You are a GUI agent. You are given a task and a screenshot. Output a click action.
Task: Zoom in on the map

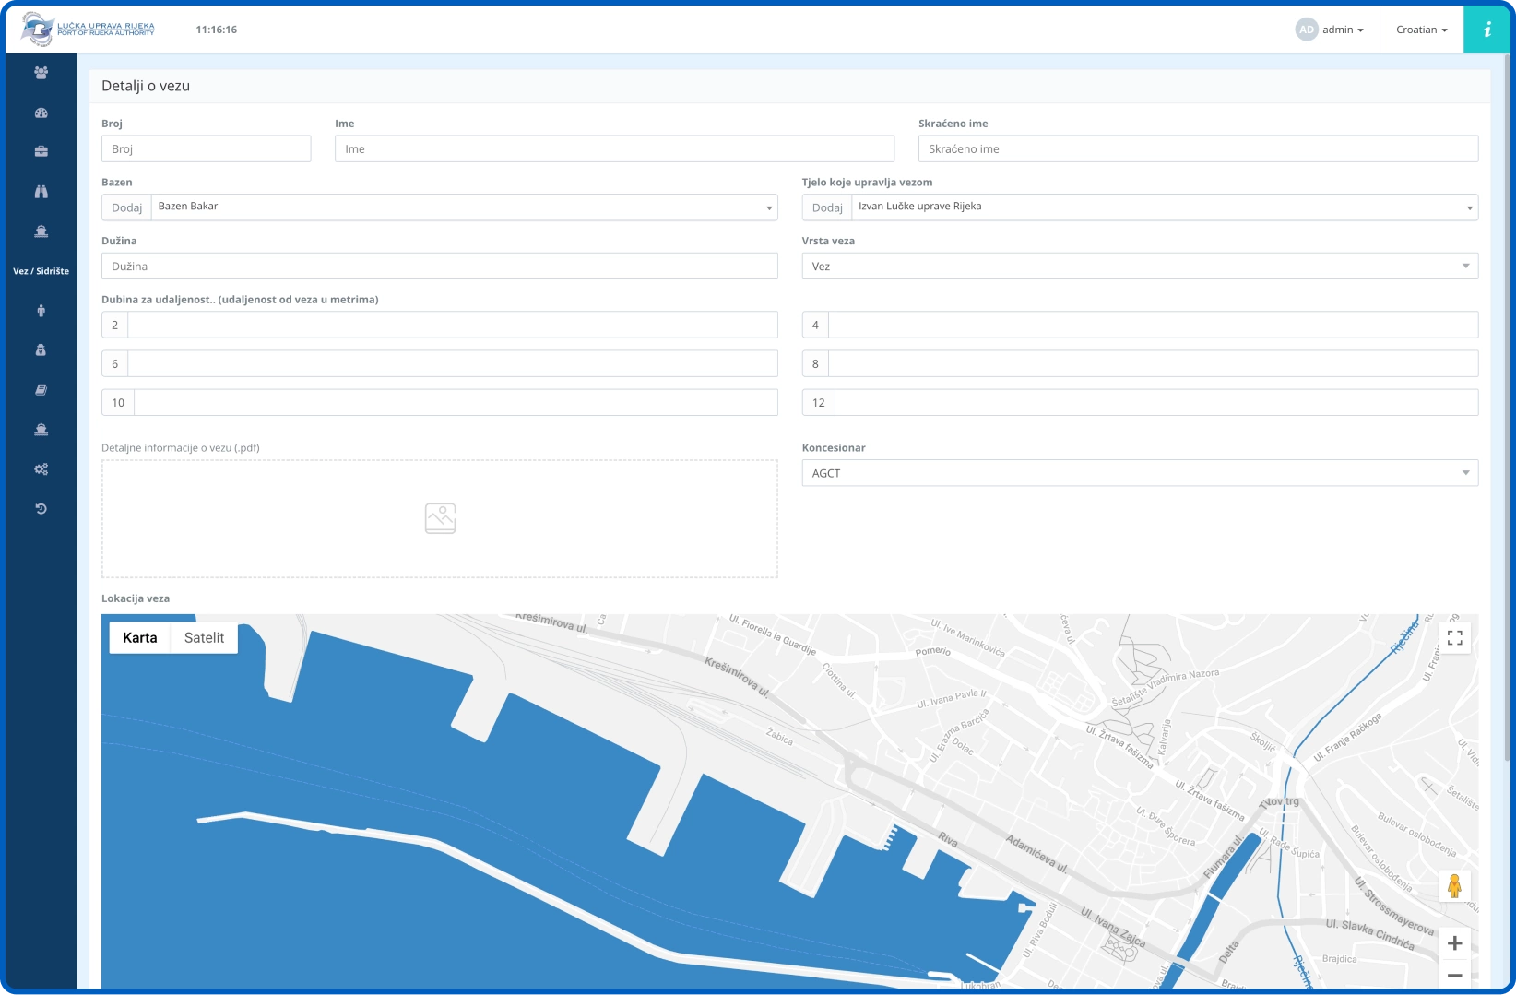[x=1454, y=943]
